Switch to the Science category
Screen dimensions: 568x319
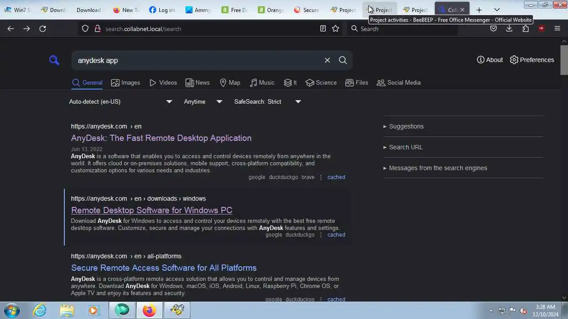pyautogui.click(x=321, y=82)
